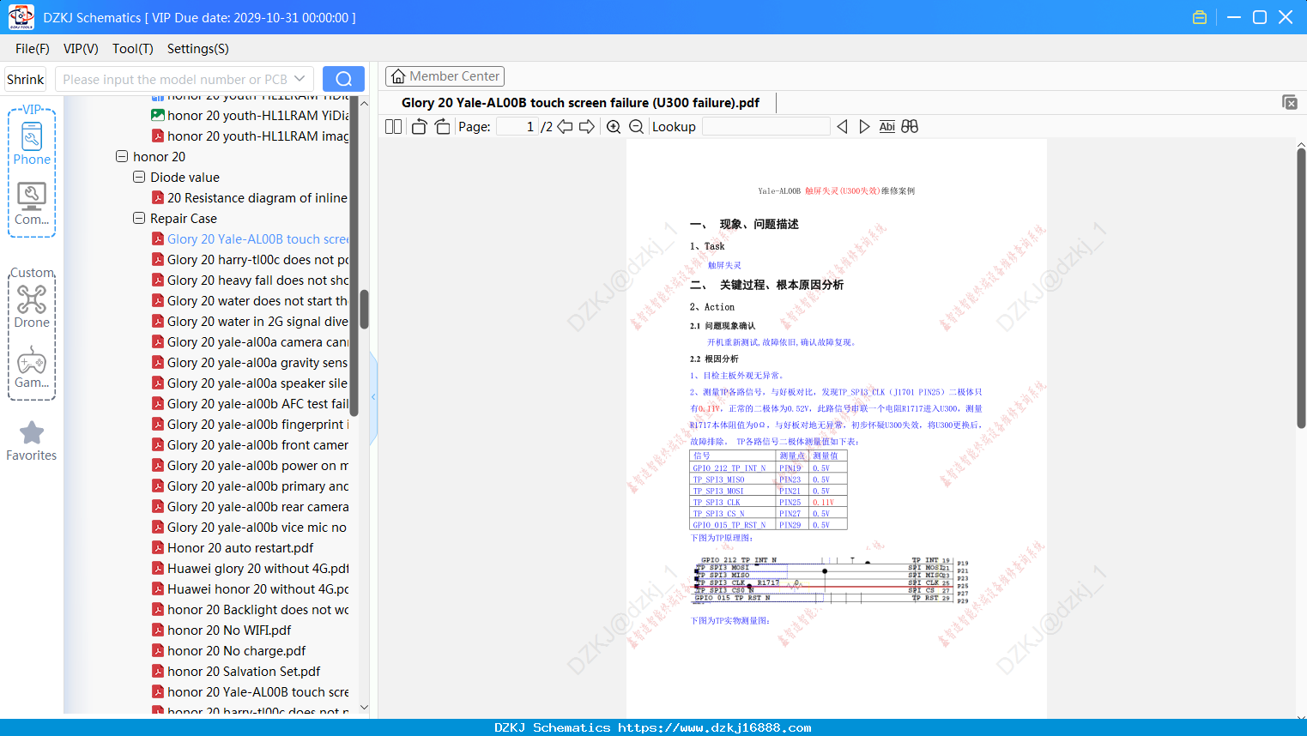Open Glory 20 heavy fall file
The image size is (1307, 736).
pyautogui.click(x=250, y=281)
